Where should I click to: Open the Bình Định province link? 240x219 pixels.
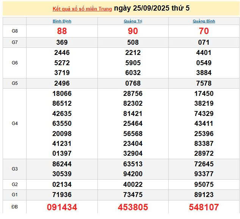pyautogui.click(x=62, y=21)
